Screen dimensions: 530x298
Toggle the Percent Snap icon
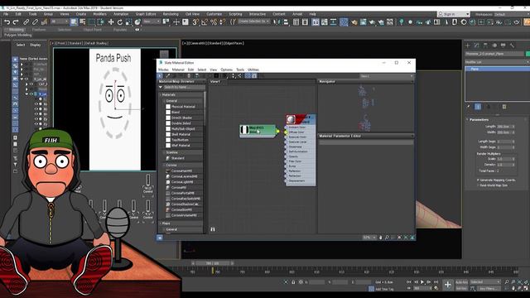(x=214, y=22)
